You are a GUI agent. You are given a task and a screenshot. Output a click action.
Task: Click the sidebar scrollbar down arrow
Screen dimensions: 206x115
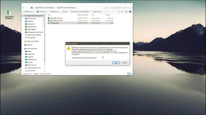45,72
